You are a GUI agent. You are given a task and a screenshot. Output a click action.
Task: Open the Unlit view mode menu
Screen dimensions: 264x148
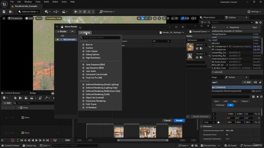[x=29, y=18]
